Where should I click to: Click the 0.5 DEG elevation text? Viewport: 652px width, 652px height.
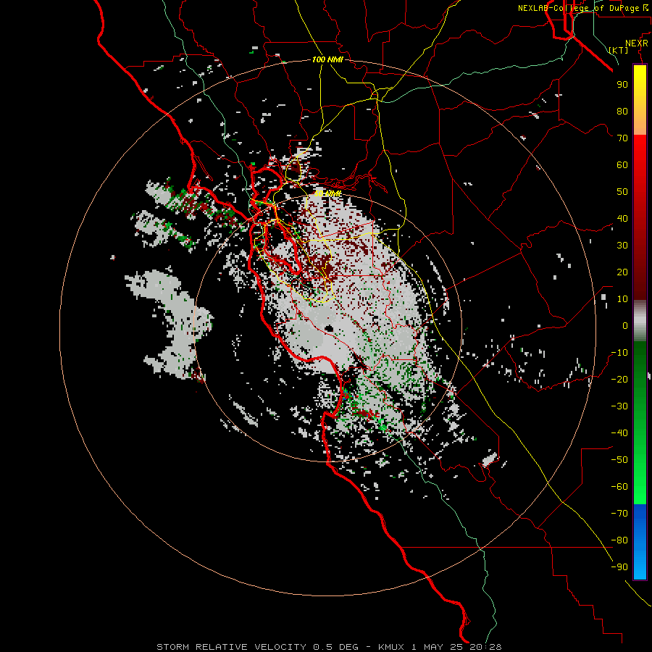coord(335,647)
